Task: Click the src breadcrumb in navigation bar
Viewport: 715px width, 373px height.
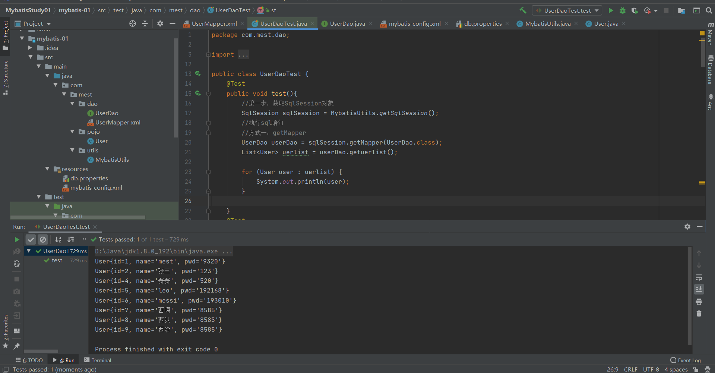Action: (102, 10)
